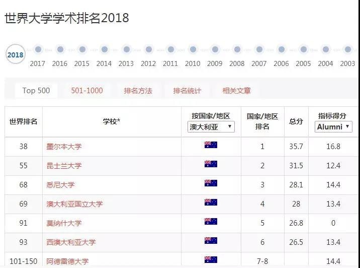Viewport: 360px width, 268px height.
Task: Click total score 28.1
Action: point(296,185)
